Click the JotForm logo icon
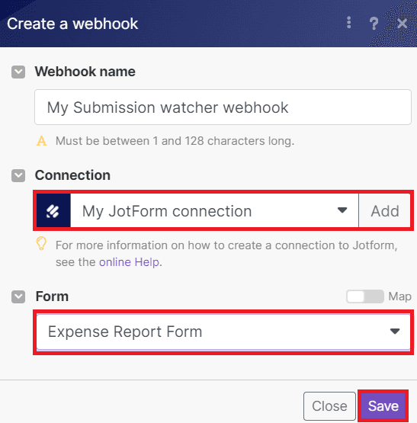 [x=53, y=210]
